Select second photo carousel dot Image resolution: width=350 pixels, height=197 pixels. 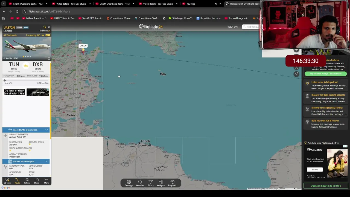point(26,57)
